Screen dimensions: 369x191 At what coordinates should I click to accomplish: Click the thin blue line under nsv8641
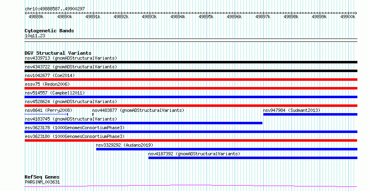46,114
